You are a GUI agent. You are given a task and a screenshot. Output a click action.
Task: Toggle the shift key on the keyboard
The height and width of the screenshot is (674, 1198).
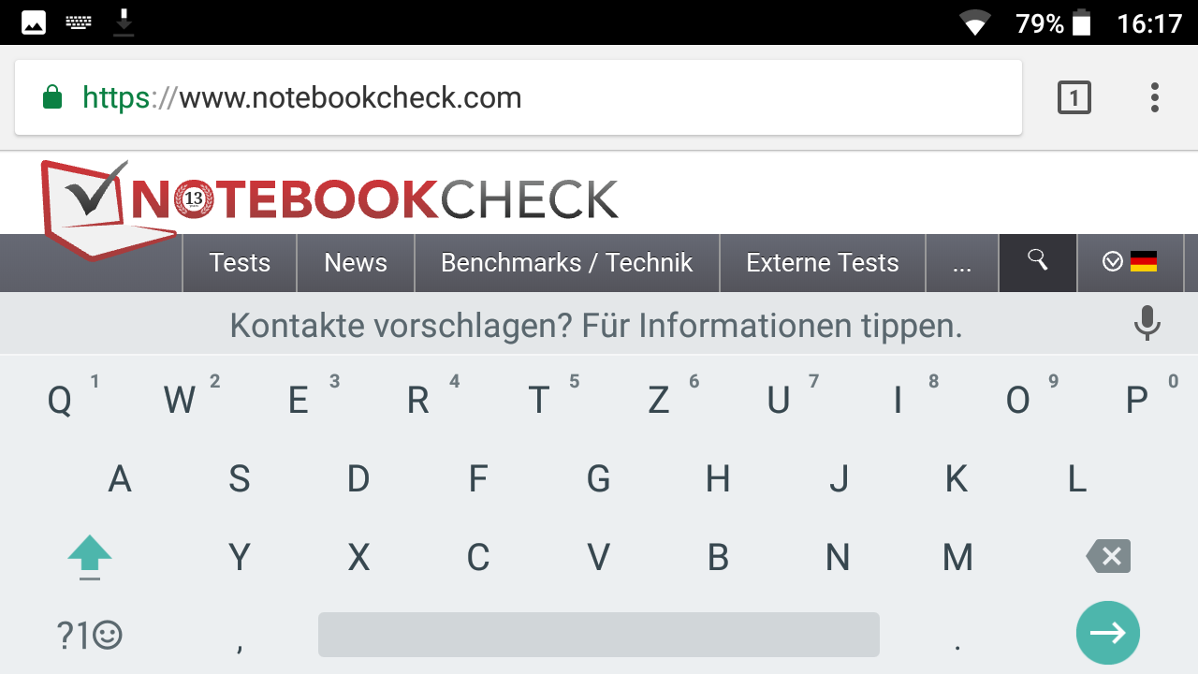[90, 557]
